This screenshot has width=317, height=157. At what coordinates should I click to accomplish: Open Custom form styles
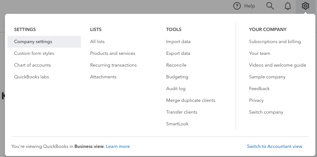pos(34,53)
